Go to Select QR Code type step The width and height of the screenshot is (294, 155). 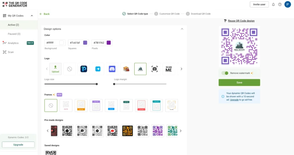pyautogui.click(x=135, y=14)
